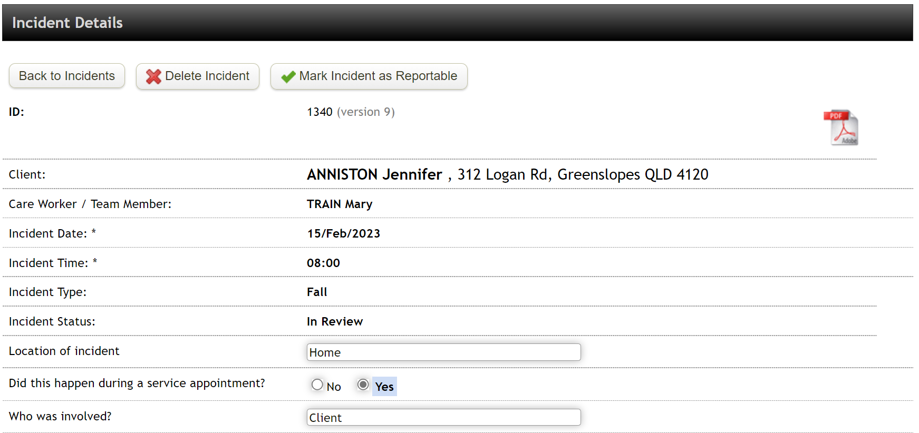Select the No radio button for service appointment

pos(317,385)
